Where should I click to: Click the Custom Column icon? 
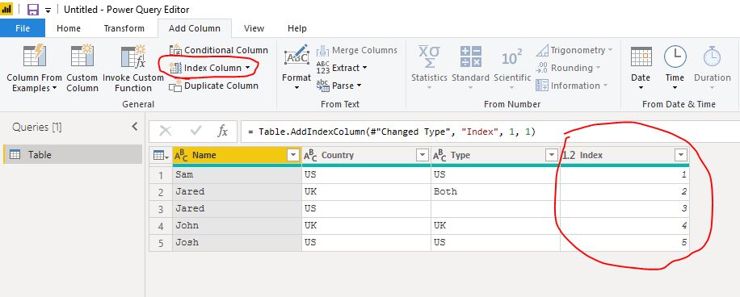point(82,56)
